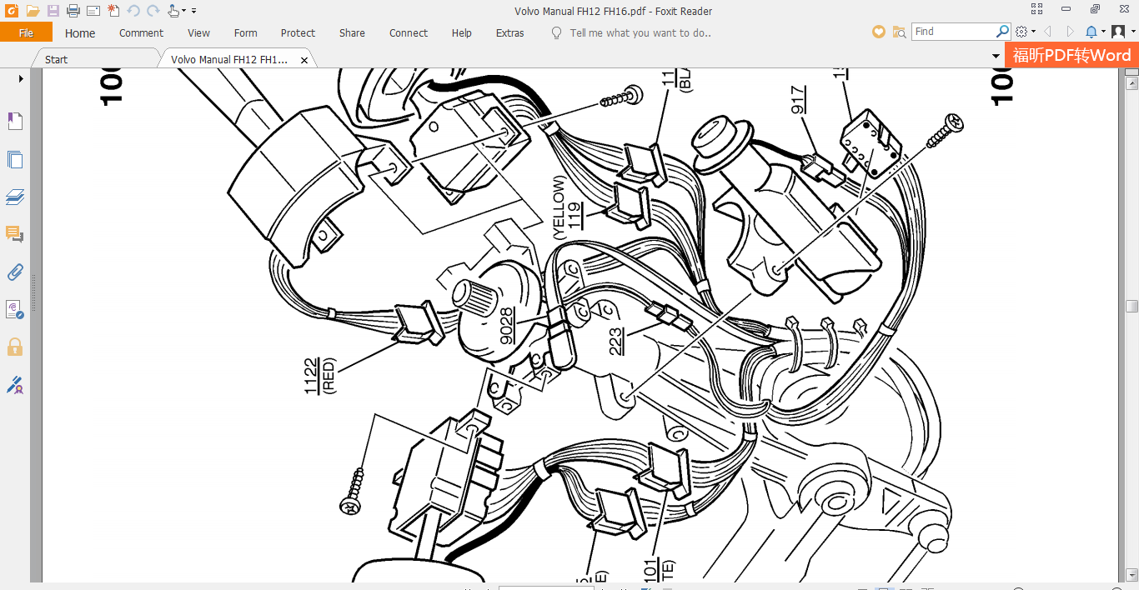Open the Digital Signatures panel

coord(15,309)
